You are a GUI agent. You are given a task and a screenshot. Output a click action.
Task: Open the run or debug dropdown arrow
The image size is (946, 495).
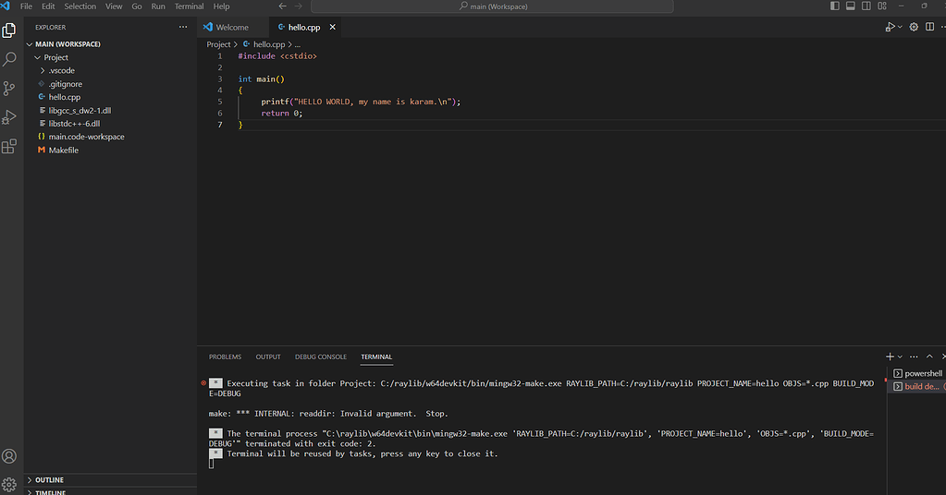900,27
